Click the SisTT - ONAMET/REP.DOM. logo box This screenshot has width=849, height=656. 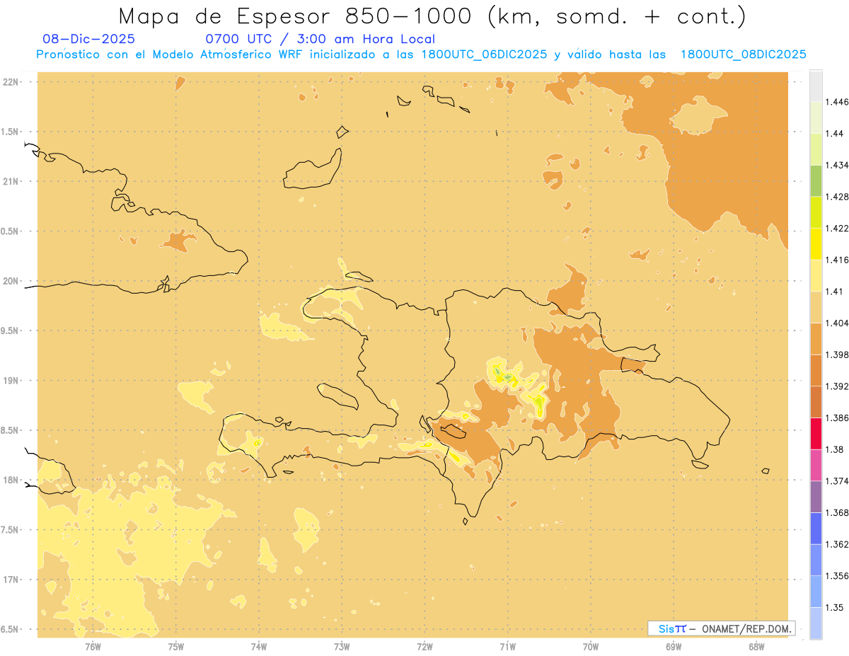[x=722, y=628]
